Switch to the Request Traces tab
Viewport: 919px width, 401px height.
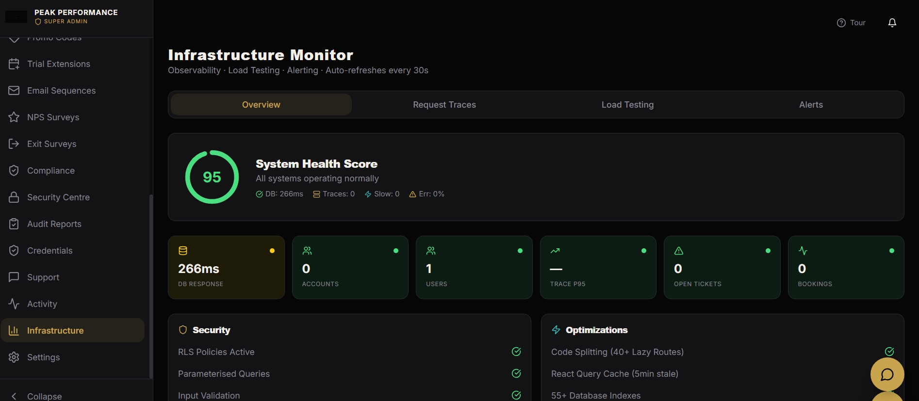(444, 105)
